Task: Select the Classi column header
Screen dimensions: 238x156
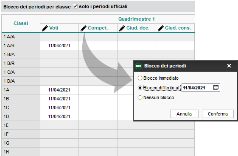Action: 21,23
